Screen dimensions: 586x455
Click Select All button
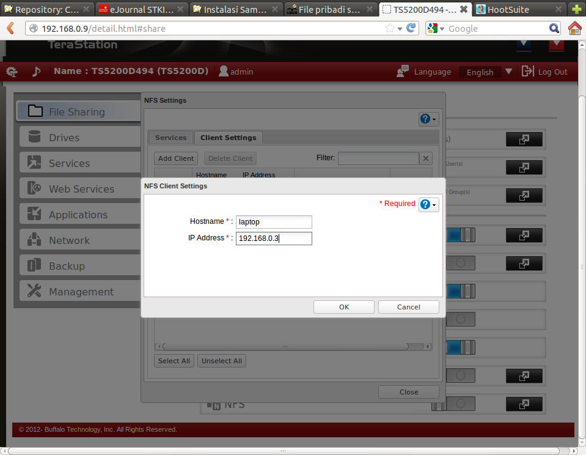point(174,361)
